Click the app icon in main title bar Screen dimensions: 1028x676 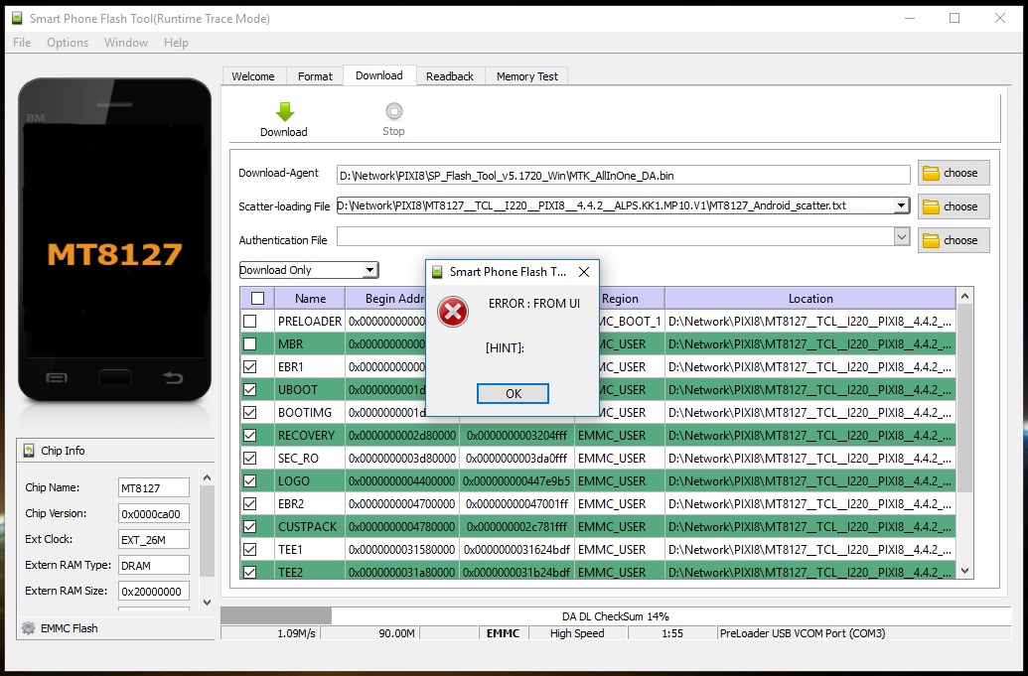coord(17,18)
